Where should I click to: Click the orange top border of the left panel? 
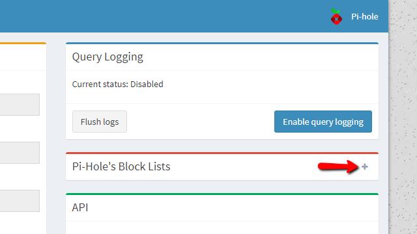coord(23,44)
